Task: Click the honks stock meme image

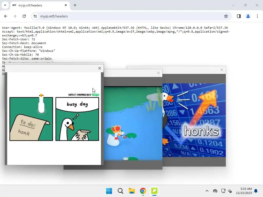Action: [x=194, y=120]
